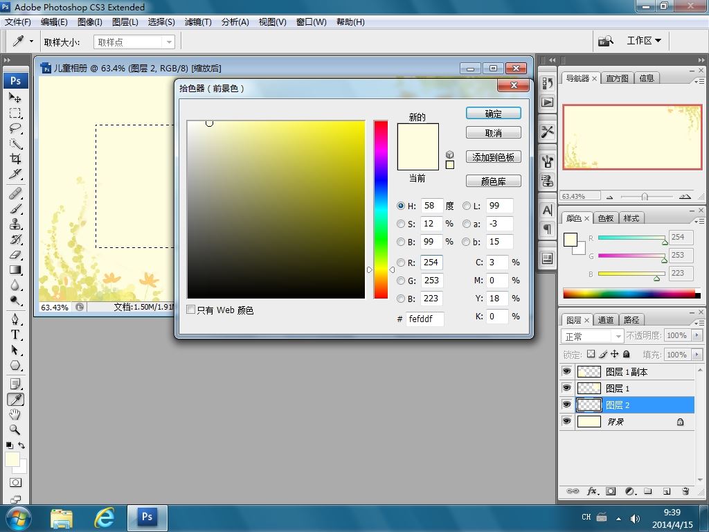The width and height of the screenshot is (709, 532).
Task: Select the Eraser tool
Action: click(x=15, y=255)
